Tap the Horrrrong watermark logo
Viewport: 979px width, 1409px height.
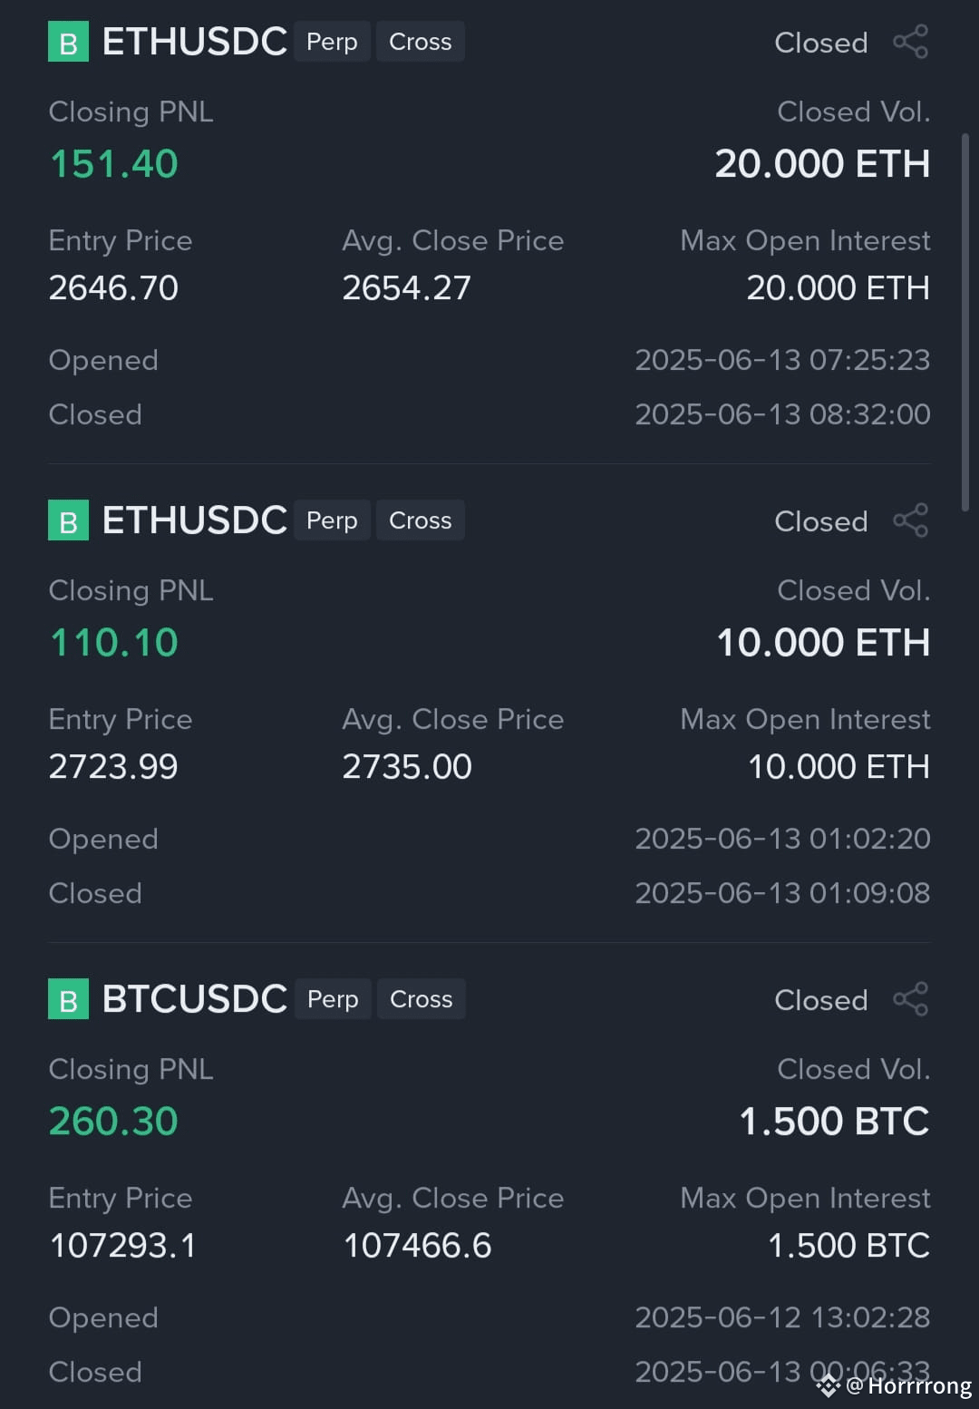[894, 1386]
